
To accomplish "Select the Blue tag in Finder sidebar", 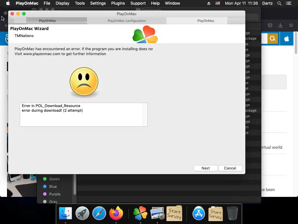I will coord(50,186).
